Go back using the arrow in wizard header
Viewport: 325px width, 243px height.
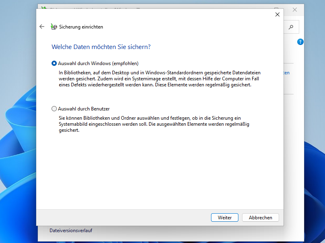pyautogui.click(x=42, y=27)
